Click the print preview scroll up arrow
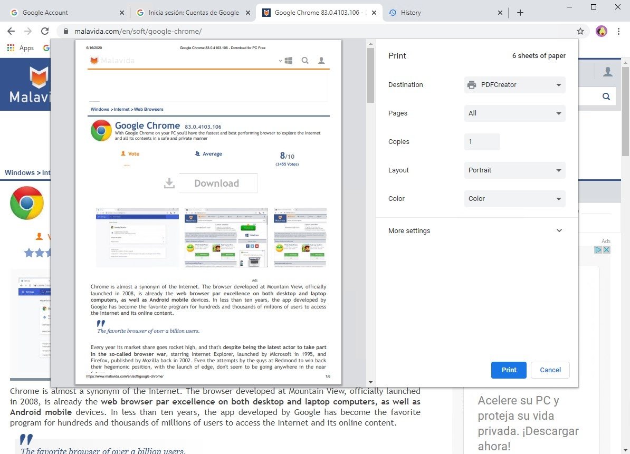630x454 pixels. [x=370, y=44]
